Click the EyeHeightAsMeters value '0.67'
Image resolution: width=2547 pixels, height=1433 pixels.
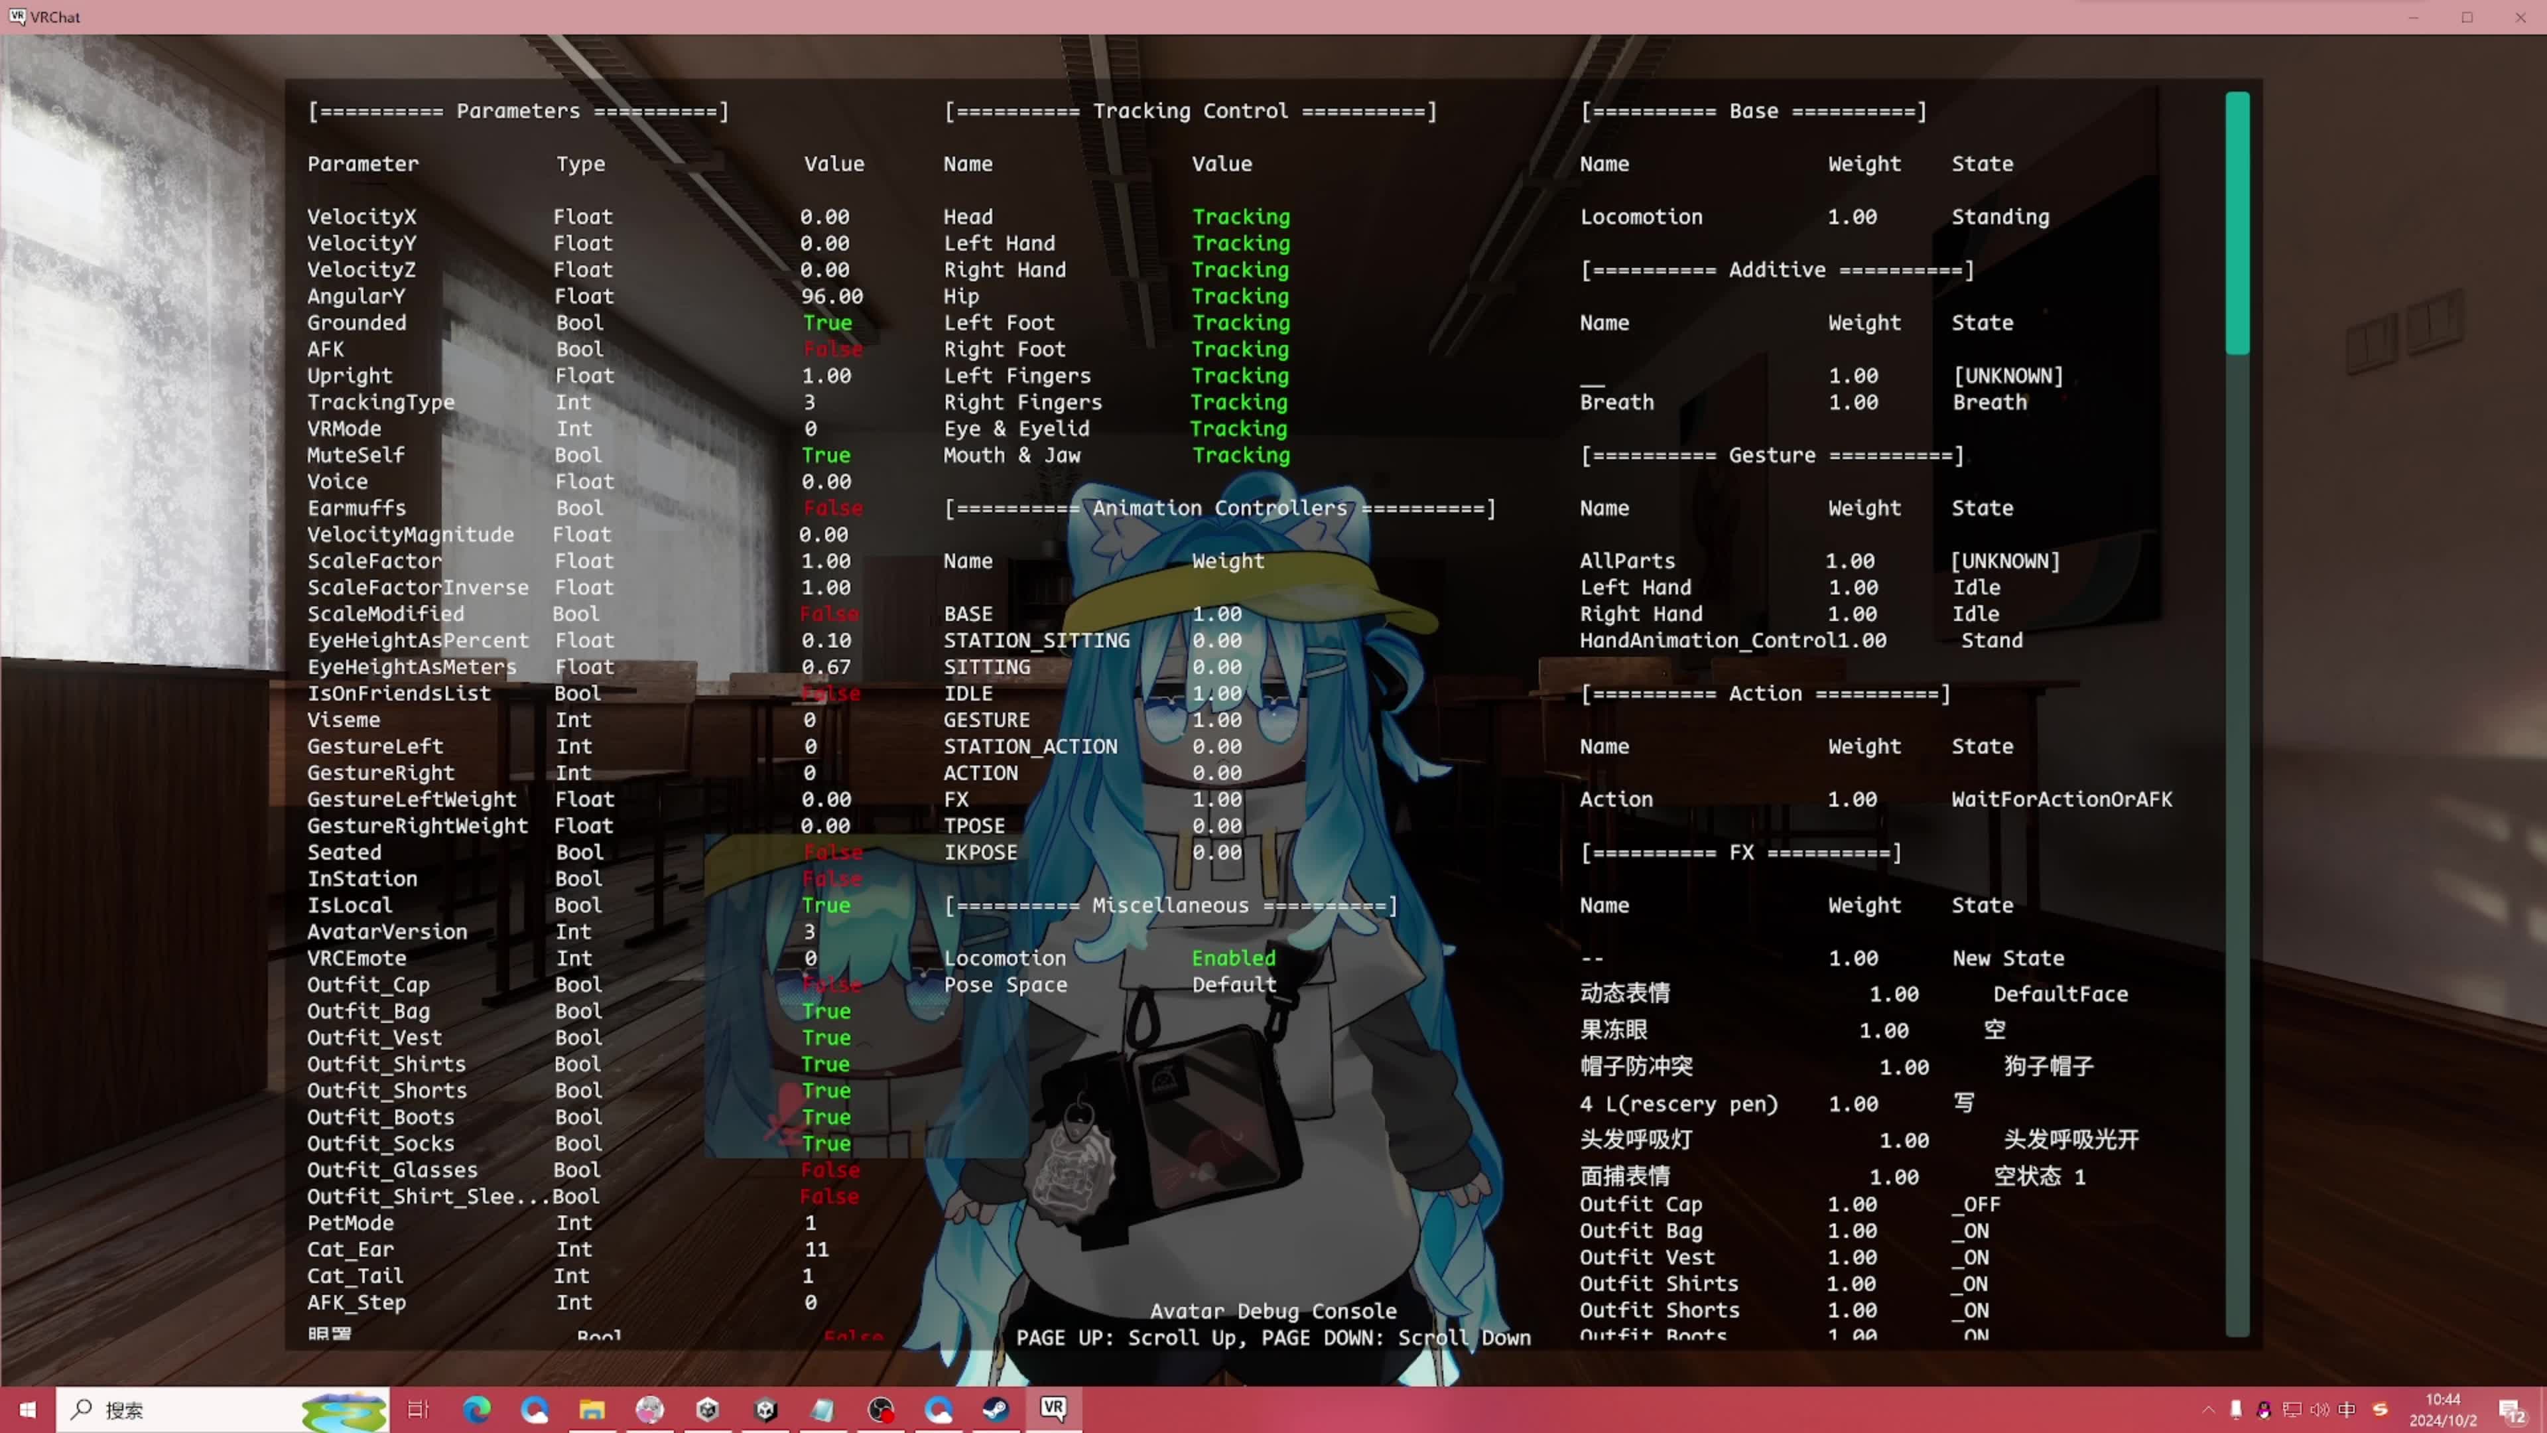tap(826, 667)
